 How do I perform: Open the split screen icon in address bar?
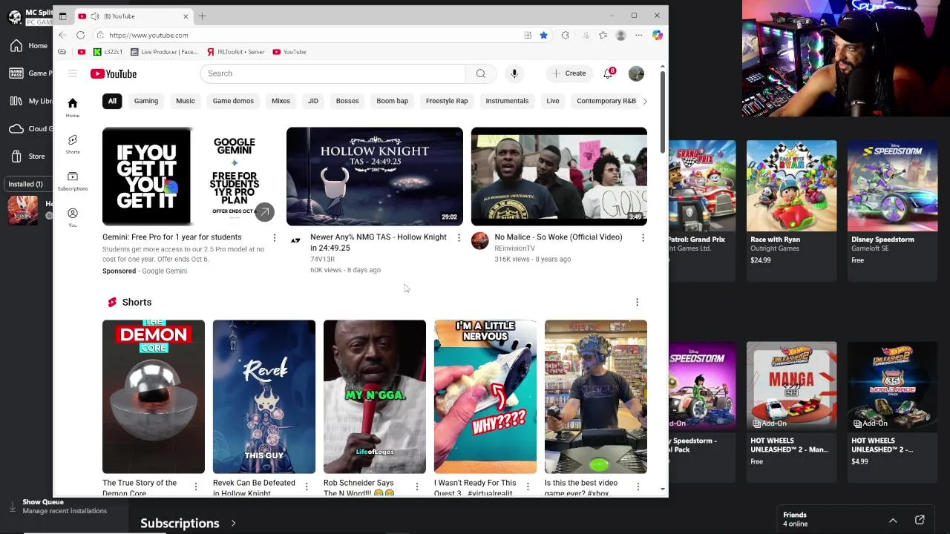(x=528, y=35)
